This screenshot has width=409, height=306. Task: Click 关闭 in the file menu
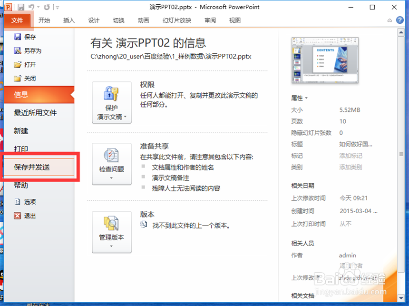click(30, 79)
